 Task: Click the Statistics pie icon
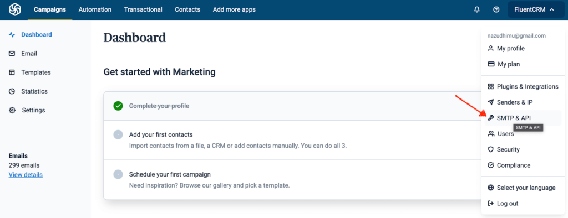tap(12, 91)
